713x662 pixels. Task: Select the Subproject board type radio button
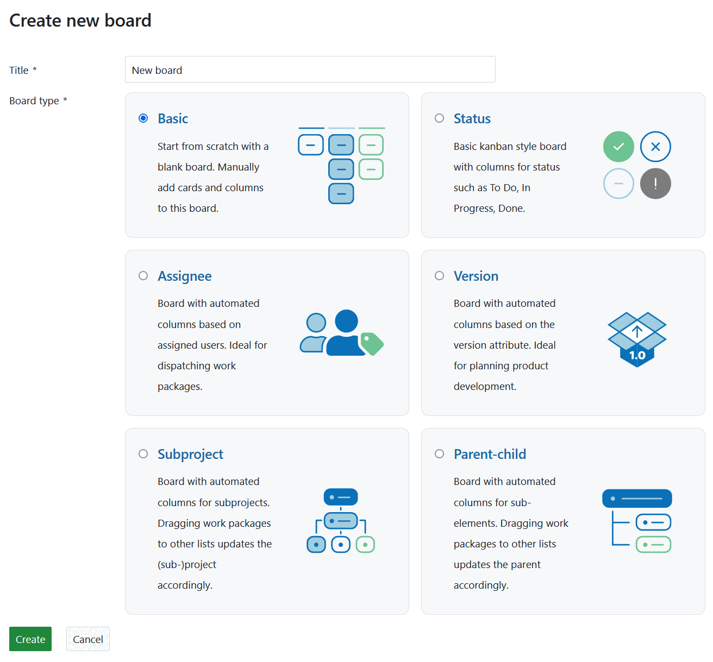[x=143, y=454]
